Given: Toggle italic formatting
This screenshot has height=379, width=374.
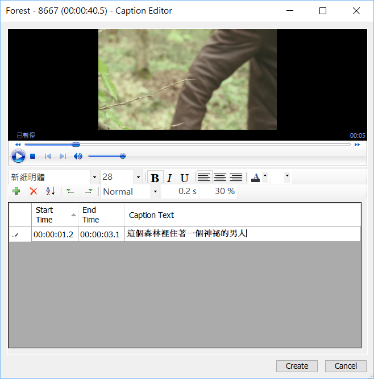Looking at the screenshot, I should click(169, 178).
